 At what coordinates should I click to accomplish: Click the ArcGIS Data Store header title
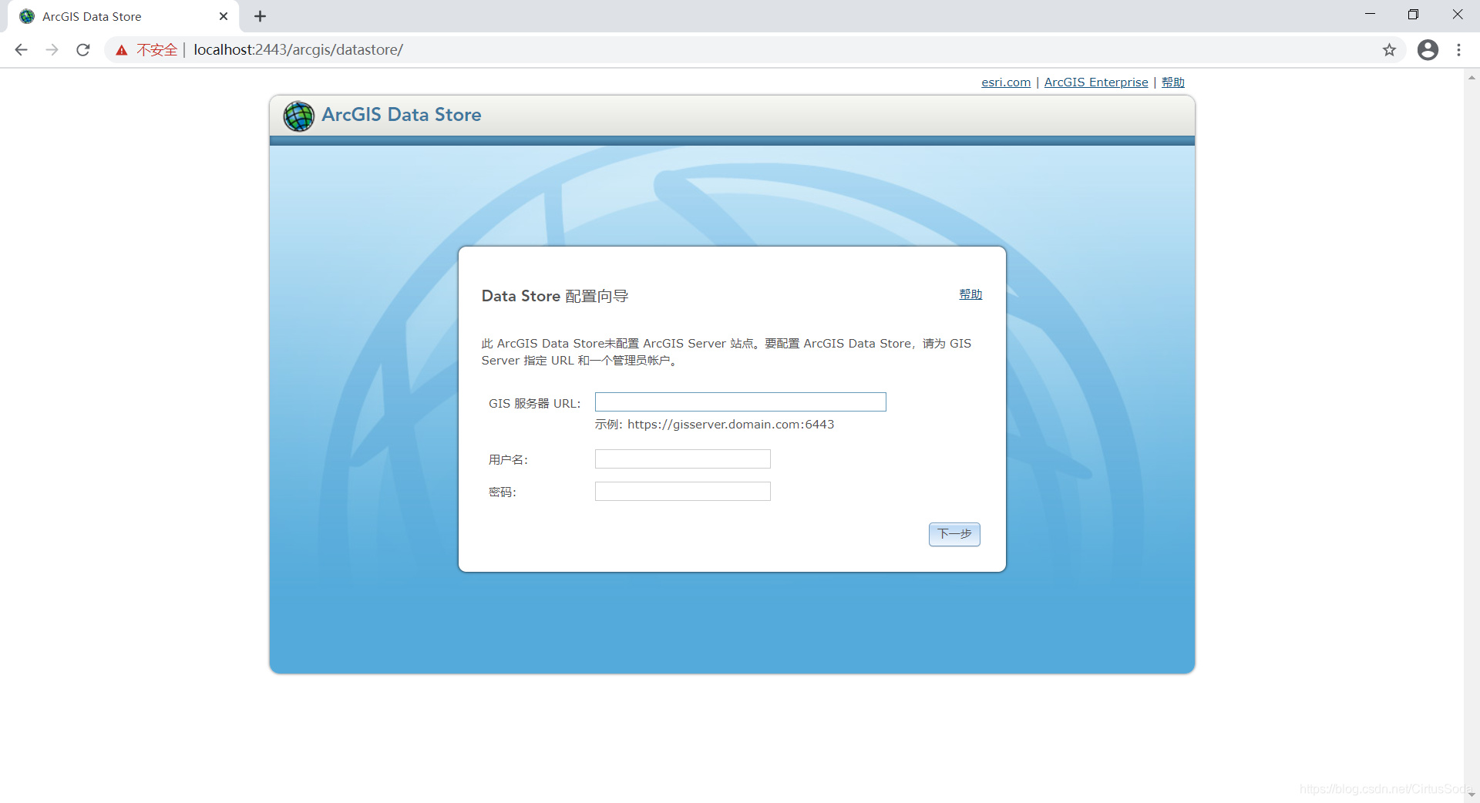pyautogui.click(x=401, y=115)
